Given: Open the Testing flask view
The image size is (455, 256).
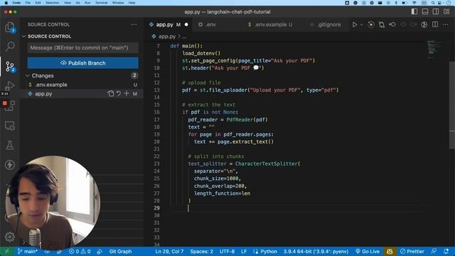Looking at the screenshot, I should pos(10,145).
